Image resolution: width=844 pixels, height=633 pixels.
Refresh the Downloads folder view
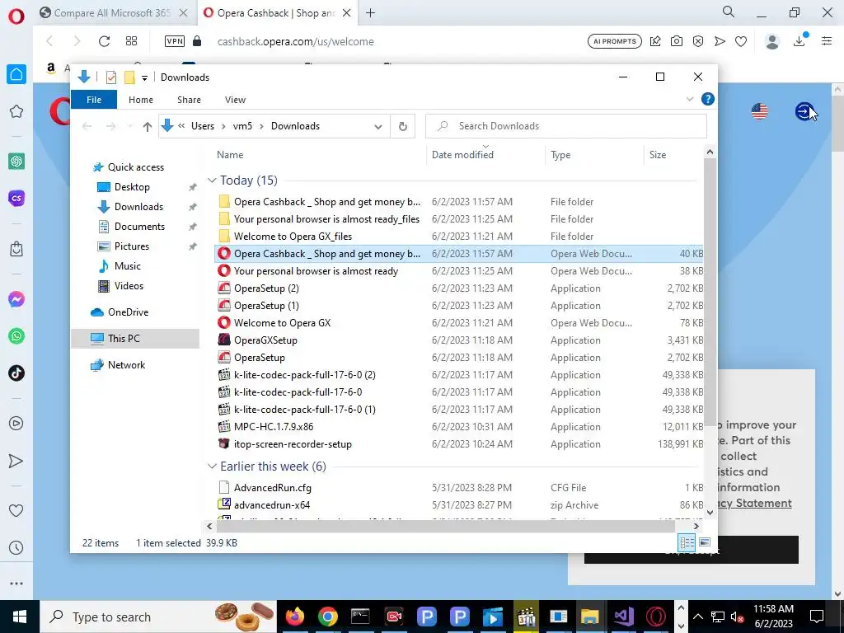click(402, 126)
